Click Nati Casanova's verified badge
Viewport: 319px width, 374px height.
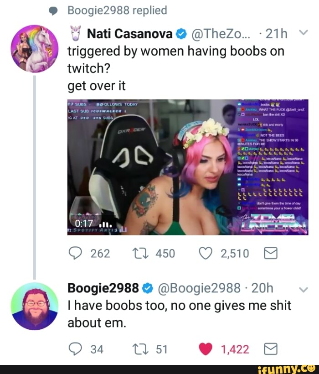(x=181, y=34)
